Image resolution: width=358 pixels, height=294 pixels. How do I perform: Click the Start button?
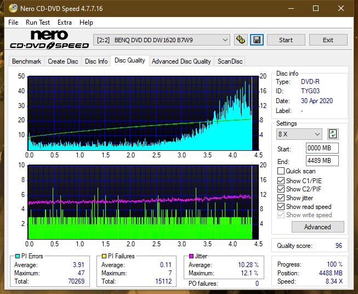(286, 40)
